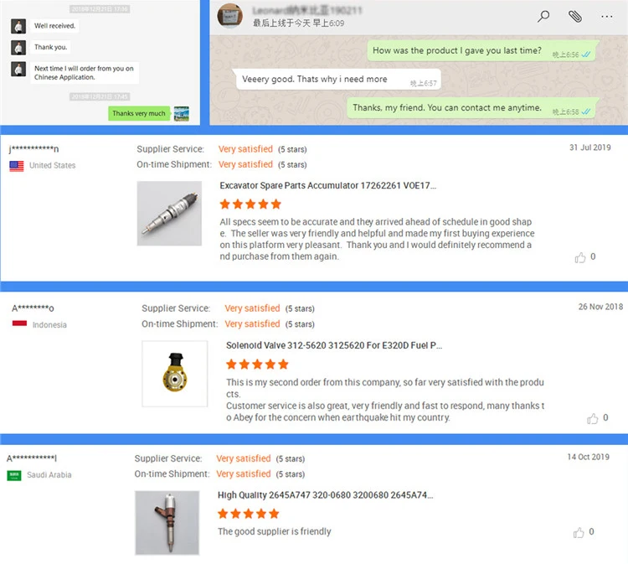
Task: Open 'High Quality 2645A747 320-0680' product link
Action: (x=325, y=495)
